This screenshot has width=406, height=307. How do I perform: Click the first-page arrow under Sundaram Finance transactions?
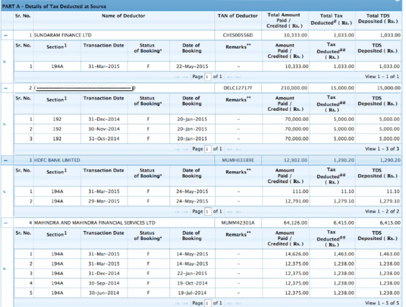pos(177,77)
